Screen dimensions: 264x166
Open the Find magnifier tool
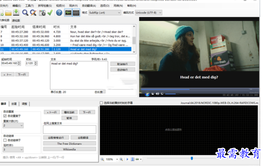(x=25, y=12)
